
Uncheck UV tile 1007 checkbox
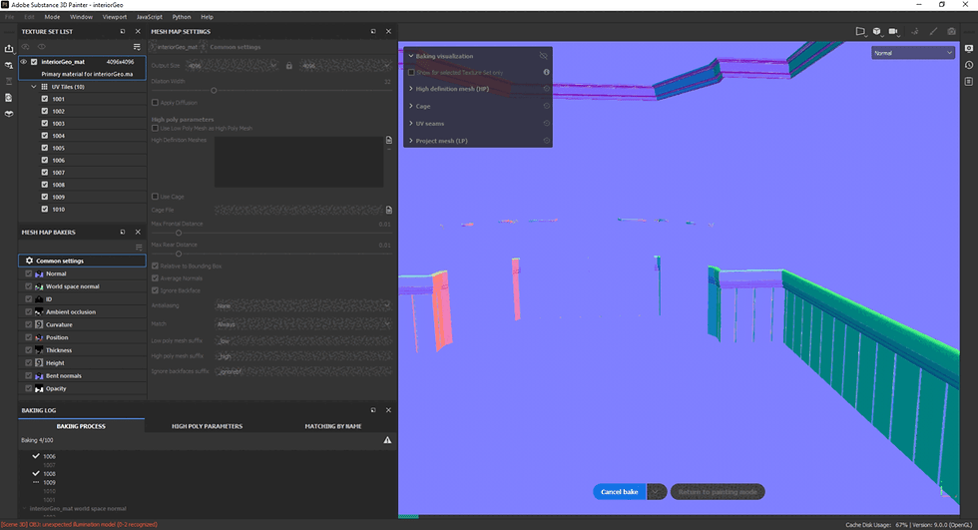44,172
